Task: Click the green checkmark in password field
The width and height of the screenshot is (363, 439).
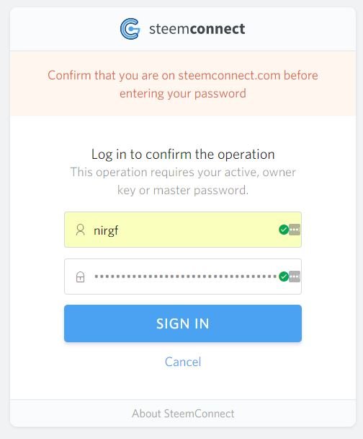Action: pos(284,277)
